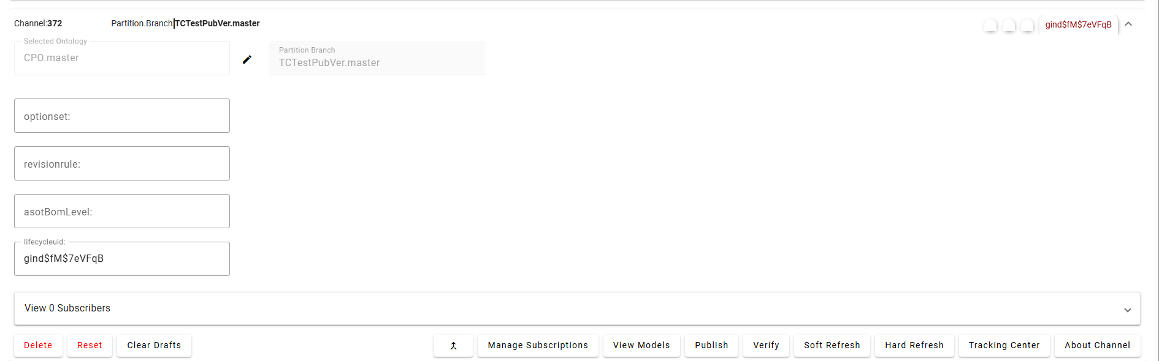Screen dimensions: 1159x361
Task: Click into the revisionrule field
Action: coord(122,163)
